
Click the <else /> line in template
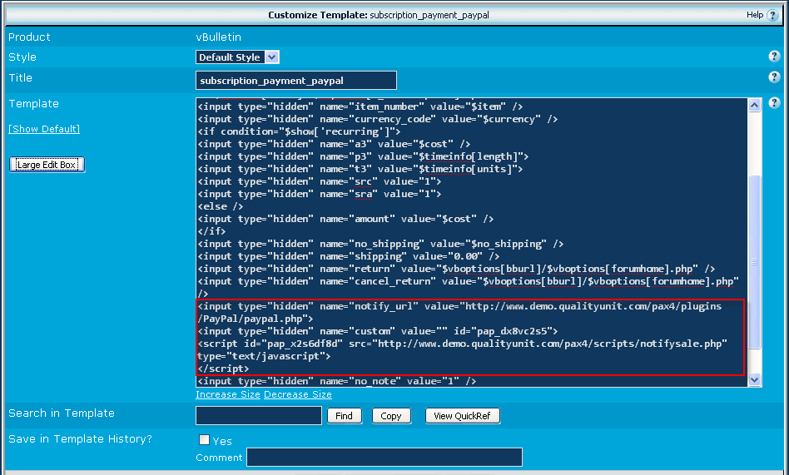[221, 206]
